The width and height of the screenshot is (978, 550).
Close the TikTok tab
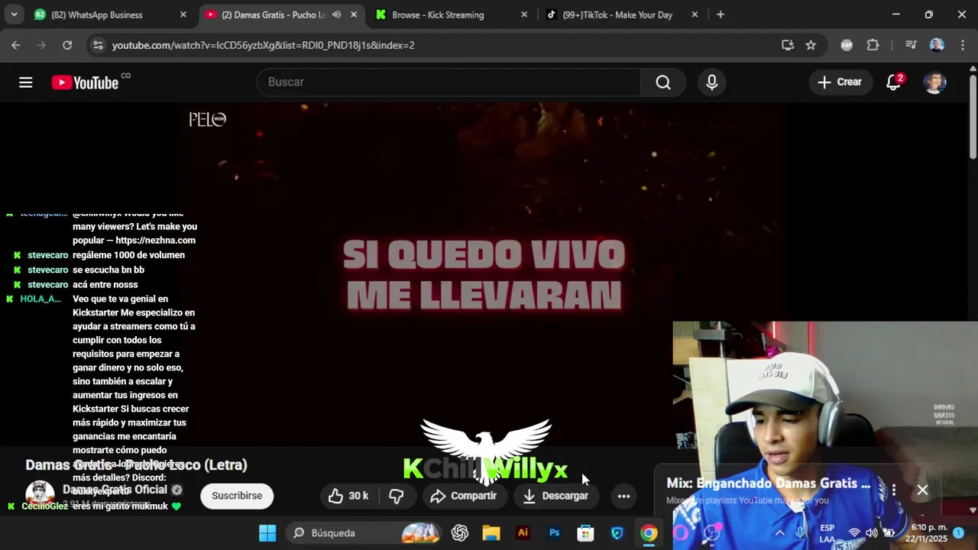pyautogui.click(x=694, y=15)
